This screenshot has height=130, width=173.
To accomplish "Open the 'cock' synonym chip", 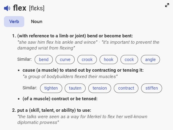I will 129,60.
